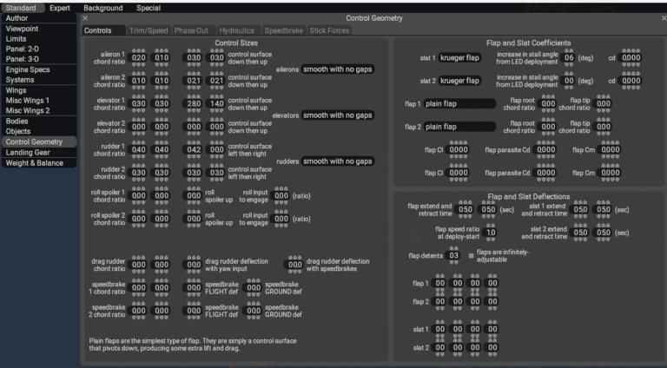Open the slat 1 type dropdown
Screen dimensions: 667x368
tap(460, 58)
